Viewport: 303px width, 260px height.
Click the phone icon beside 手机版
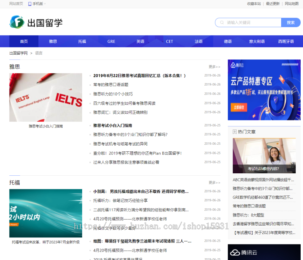(30, 4)
